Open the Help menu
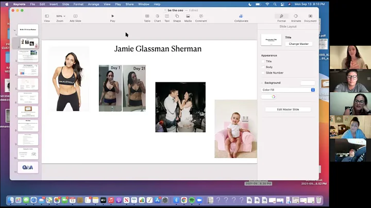Screen dimensions: 371x208 [157, 4]
